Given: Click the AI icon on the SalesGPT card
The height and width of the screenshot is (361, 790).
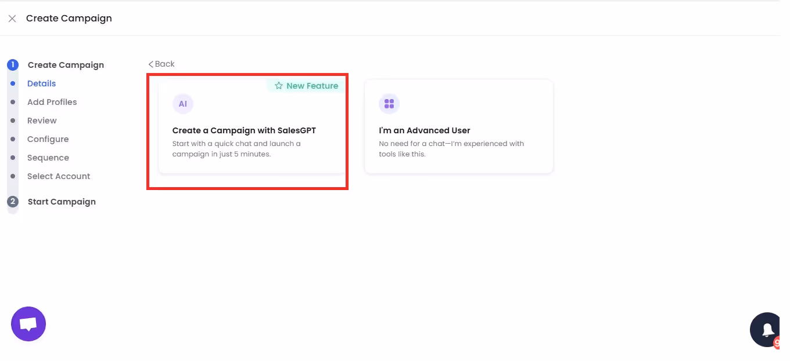Looking at the screenshot, I should pyautogui.click(x=183, y=104).
